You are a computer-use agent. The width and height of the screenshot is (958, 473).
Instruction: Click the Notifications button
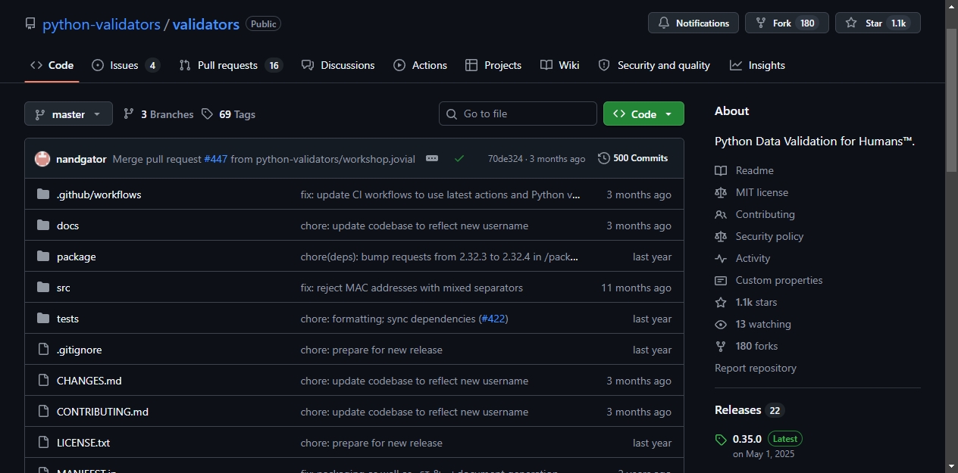693,23
